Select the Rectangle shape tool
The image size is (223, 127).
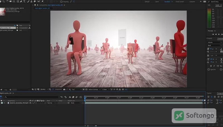point(18,1)
